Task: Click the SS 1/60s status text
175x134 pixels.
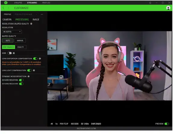Action: [85, 124]
